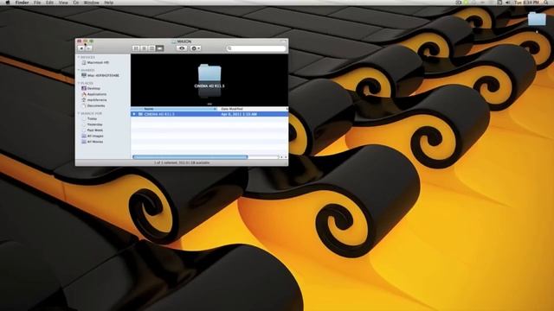Screen dimensions: 554x311
Task: Click the Cover Flow pane resize grip
Action: (x=209, y=105)
